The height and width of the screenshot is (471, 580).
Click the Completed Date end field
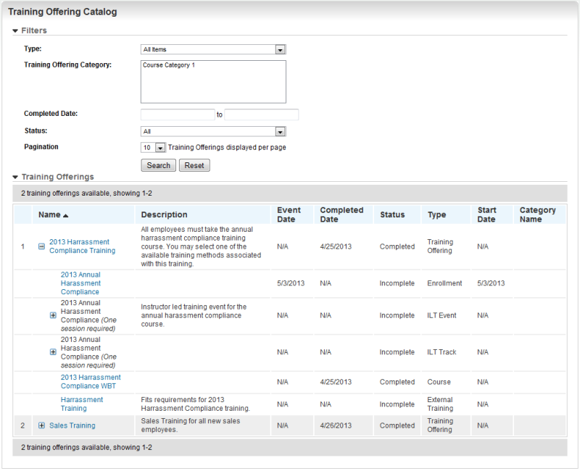click(261, 114)
